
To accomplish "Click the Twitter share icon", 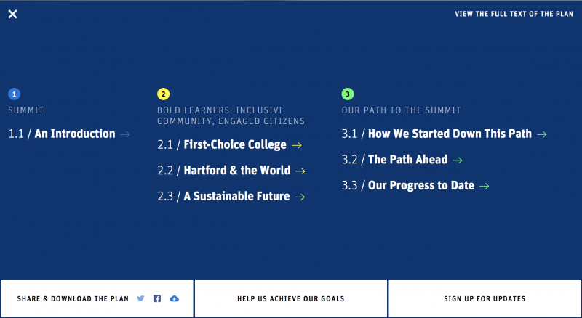I will pos(140,298).
